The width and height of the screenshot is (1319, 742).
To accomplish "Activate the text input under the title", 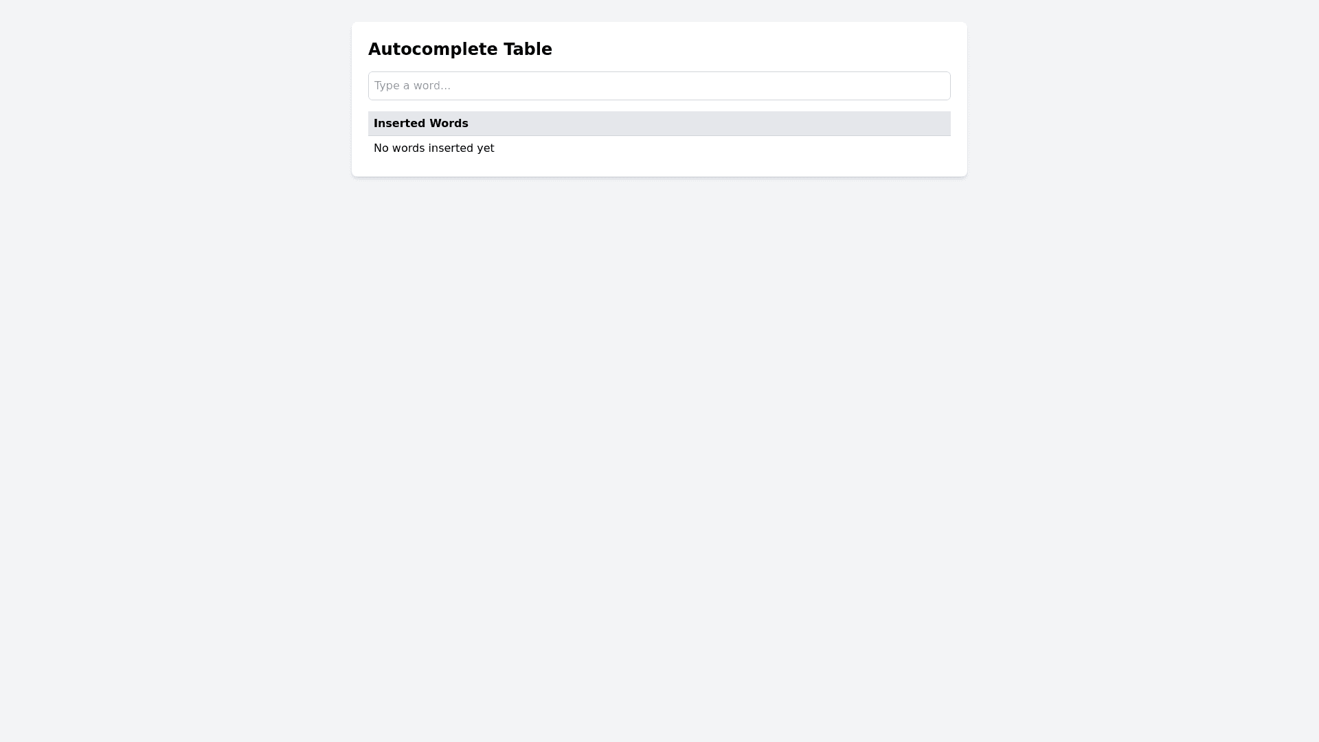I will (x=659, y=86).
